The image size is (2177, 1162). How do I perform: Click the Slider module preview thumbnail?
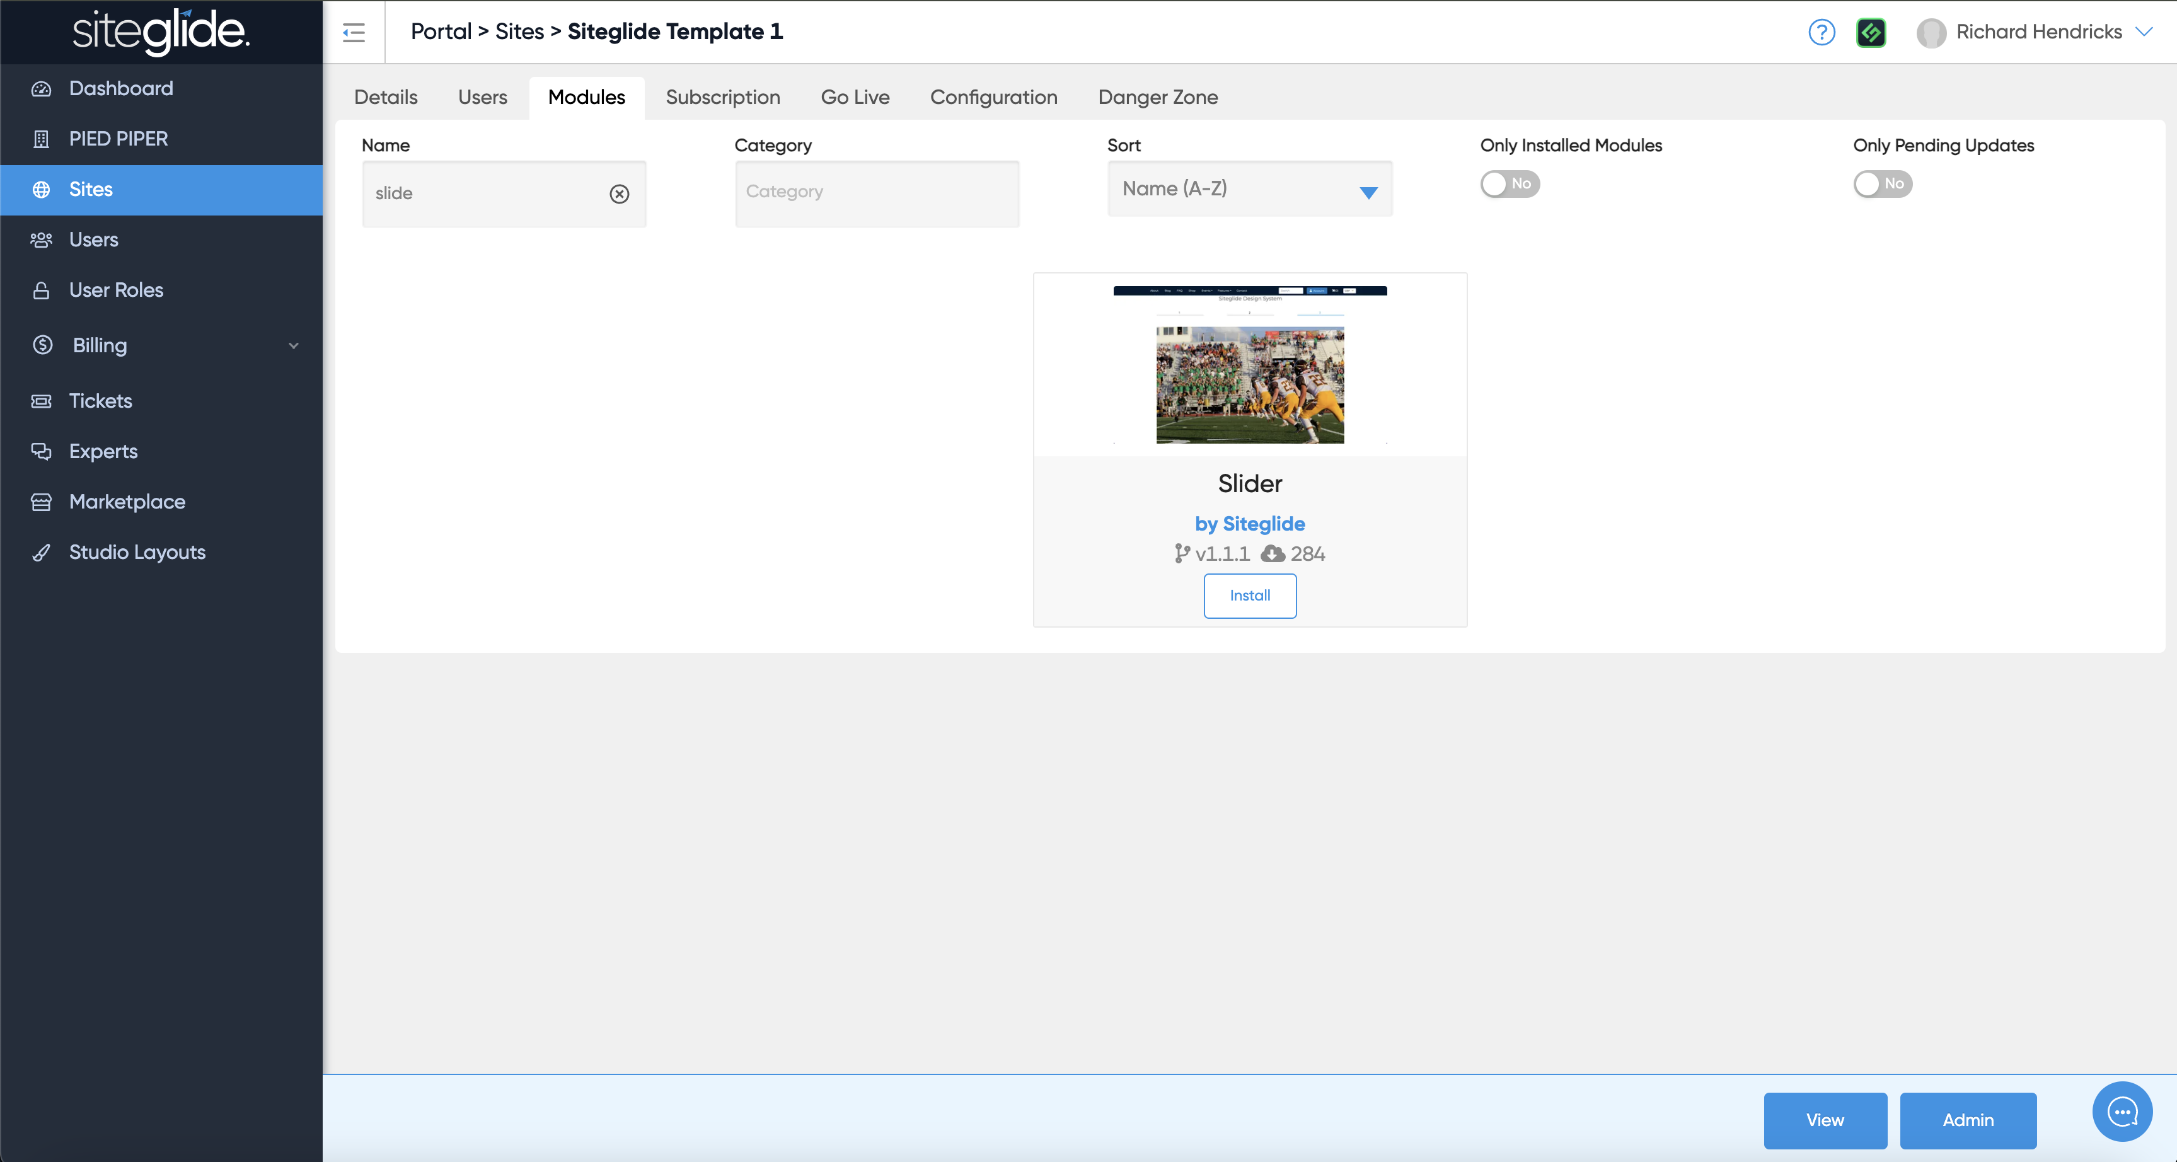pos(1249,365)
